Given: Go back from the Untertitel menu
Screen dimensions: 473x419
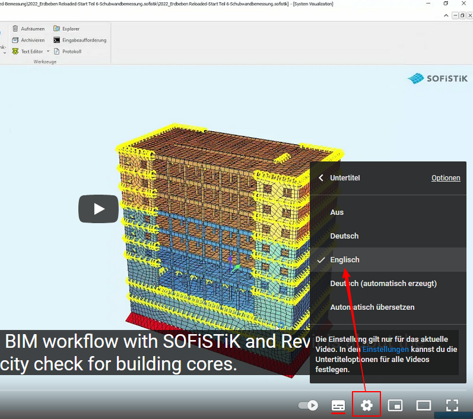Looking at the screenshot, I should (x=321, y=178).
